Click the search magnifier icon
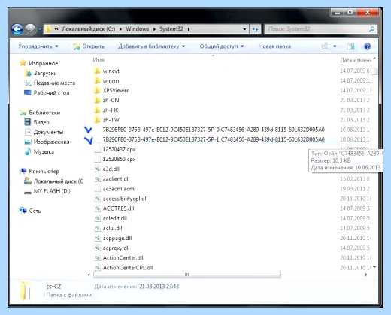The image size is (391, 315). (372, 29)
